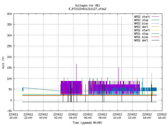Screen dimensions: 167x125
Task: Click the 400 y-axis tick label
Action: pyautogui.click(x=9, y=14)
